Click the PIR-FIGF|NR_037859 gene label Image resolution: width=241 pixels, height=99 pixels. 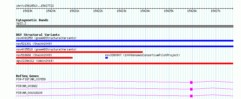(x=31, y=79)
